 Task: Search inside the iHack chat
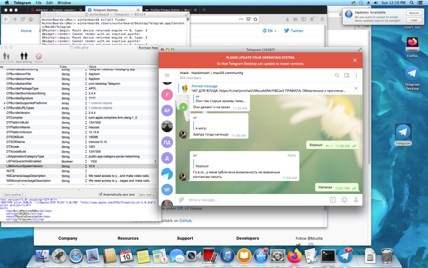337,75
